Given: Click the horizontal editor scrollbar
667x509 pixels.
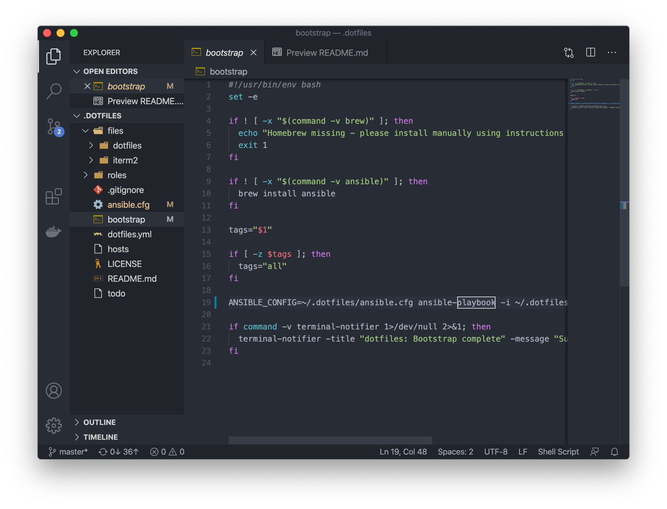Looking at the screenshot, I should point(330,440).
